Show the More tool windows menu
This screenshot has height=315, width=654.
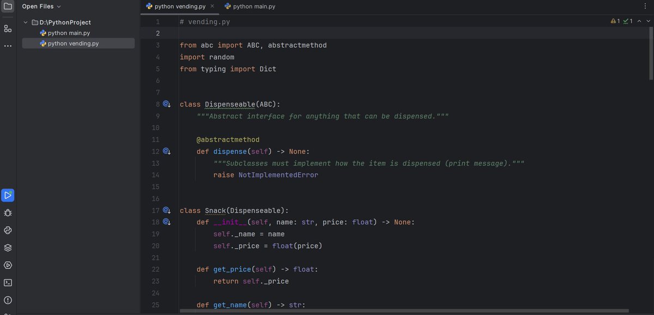click(8, 45)
